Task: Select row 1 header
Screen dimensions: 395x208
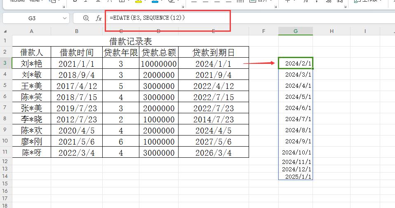Action: tap(5, 40)
